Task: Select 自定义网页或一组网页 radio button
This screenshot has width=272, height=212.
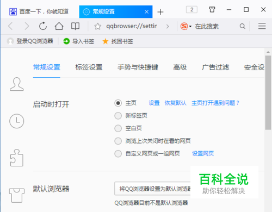Action: pyautogui.click(x=118, y=154)
